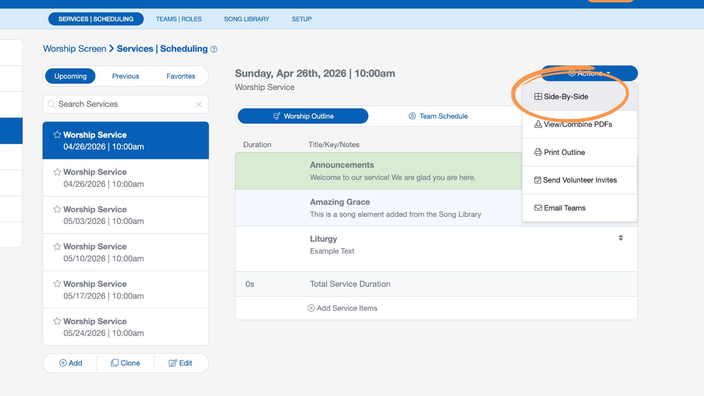Star the 05/24 Worship Service
Screen dimensions: 704x396
click(x=56, y=321)
